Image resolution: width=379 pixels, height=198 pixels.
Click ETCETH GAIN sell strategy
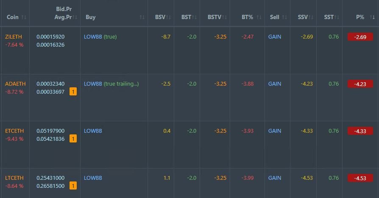pyautogui.click(x=275, y=131)
